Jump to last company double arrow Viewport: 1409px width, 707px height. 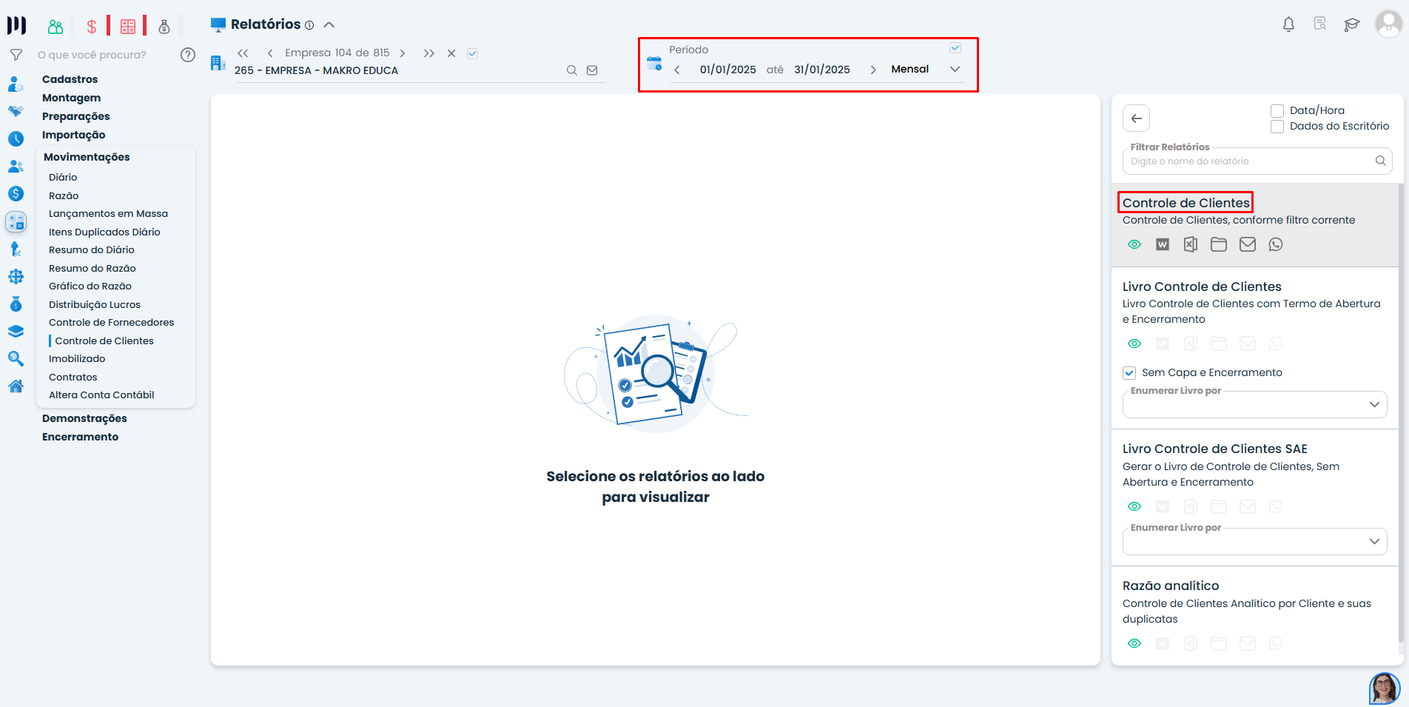click(x=429, y=53)
